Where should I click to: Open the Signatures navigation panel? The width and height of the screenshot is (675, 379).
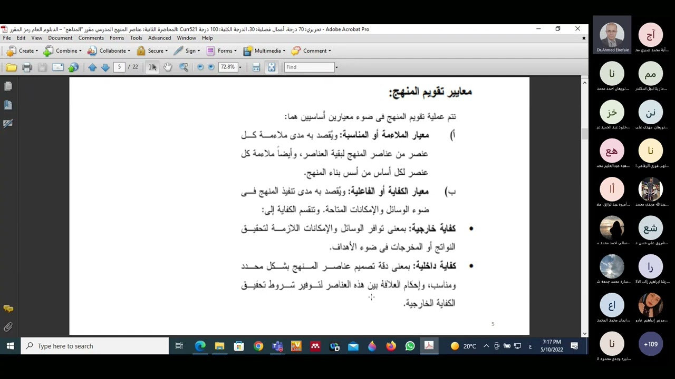pos(8,123)
